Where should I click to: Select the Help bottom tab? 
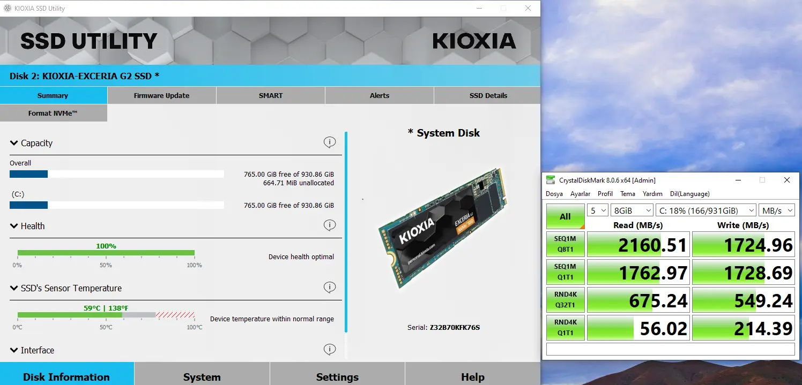(x=473, y=374)
